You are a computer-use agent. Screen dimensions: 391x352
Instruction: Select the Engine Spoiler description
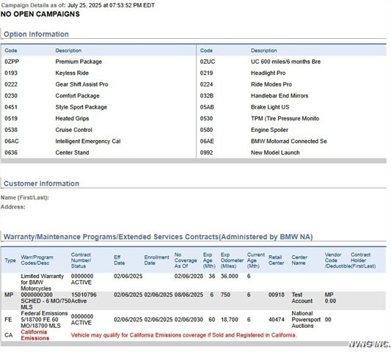point(269,130)
